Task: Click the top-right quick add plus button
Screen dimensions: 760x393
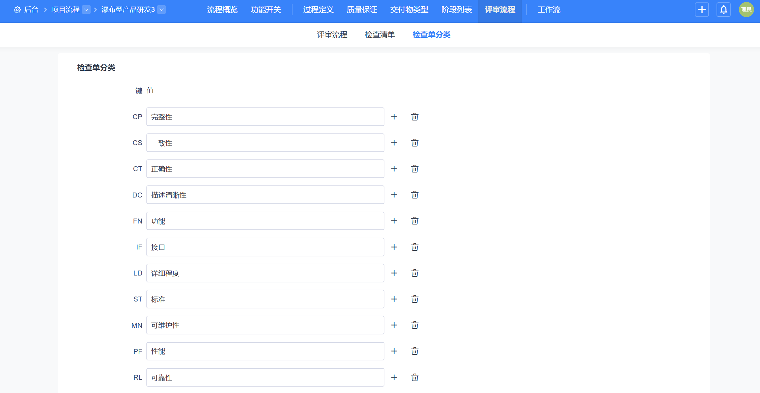Action: (x=702, y=10)
